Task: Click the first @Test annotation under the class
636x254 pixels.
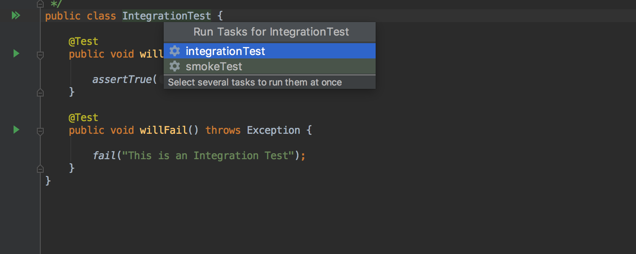Action: pyautogui.click(x=84, y=41)
